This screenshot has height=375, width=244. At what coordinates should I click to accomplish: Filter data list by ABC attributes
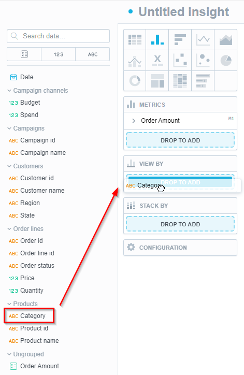tap(93, 54)
